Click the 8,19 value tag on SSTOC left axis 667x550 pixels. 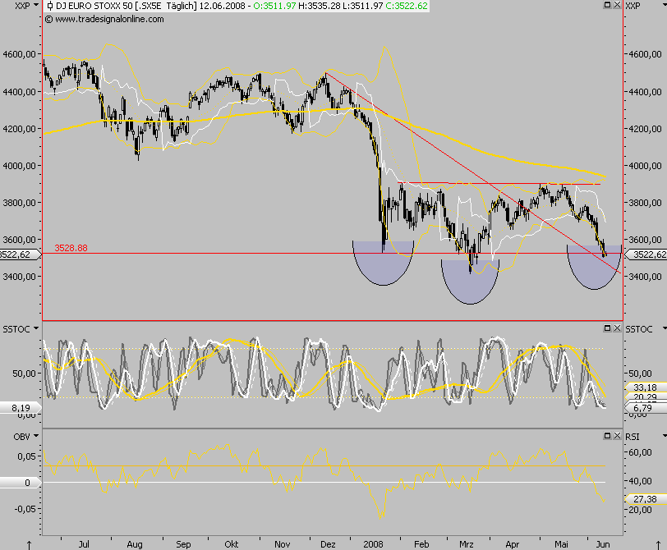[x=21, y=408]
